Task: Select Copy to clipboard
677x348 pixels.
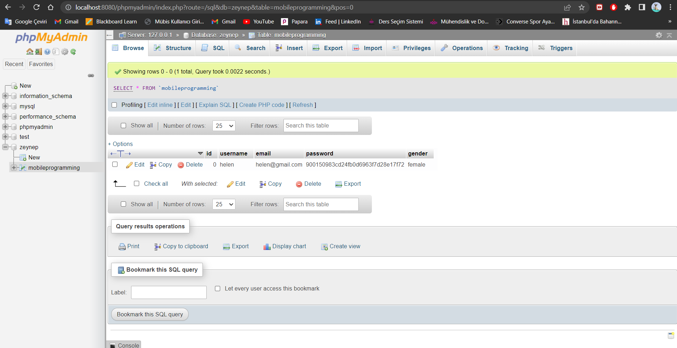Action: pyautogui.click(x=181, y=246)
